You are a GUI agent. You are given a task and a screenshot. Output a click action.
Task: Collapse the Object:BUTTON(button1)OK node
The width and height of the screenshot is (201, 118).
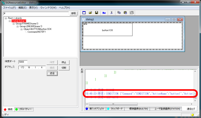[22, 29]
